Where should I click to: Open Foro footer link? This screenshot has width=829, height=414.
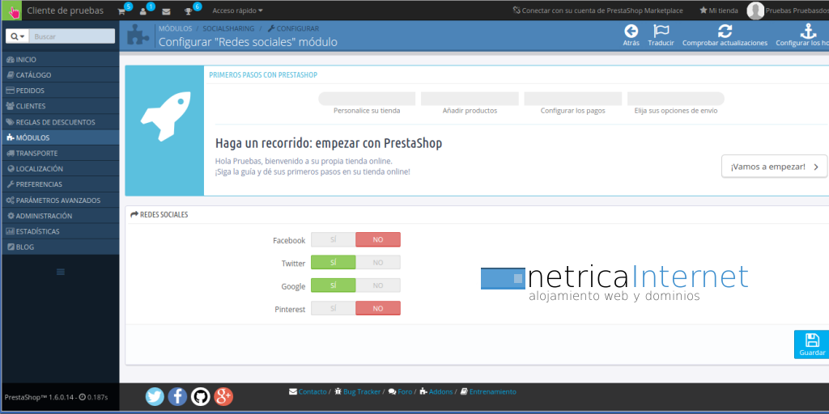pos(400,392)
